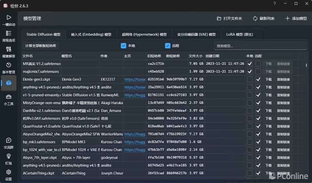Click 复制链接 for bp_mk3.safetensors
Screen dimensions: 312x183
pyautogui.click(x=284, y=142)
